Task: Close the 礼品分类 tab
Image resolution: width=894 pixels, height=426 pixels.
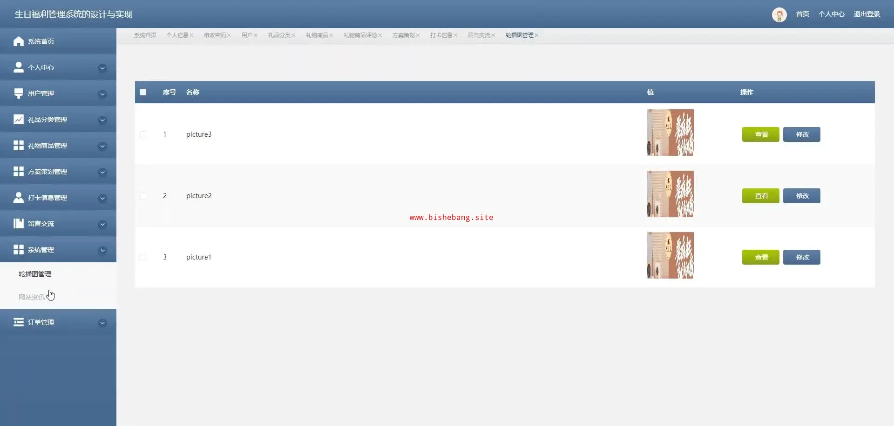Action: [x=293, y=35]
